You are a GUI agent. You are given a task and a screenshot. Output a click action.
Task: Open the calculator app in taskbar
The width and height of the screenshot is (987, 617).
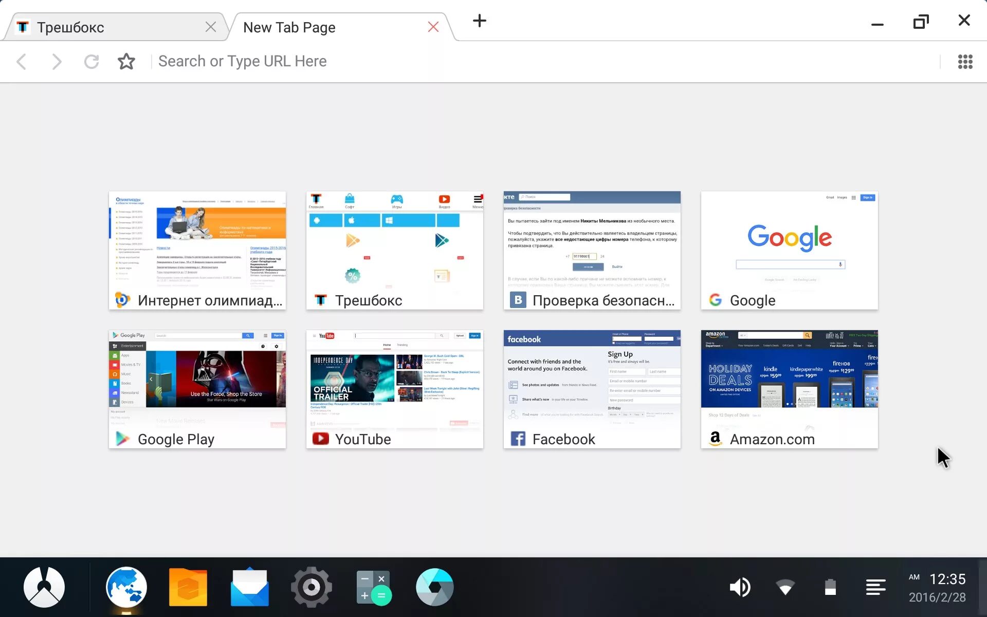(x=374, y=587)
